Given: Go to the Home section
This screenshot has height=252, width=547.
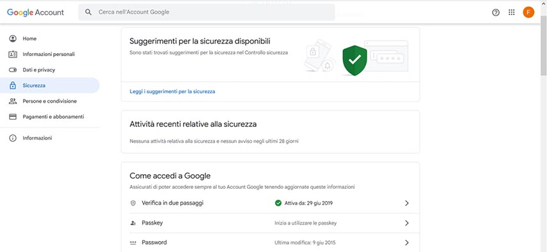Looking at the screenshot, I should click(x=49, y=39).
